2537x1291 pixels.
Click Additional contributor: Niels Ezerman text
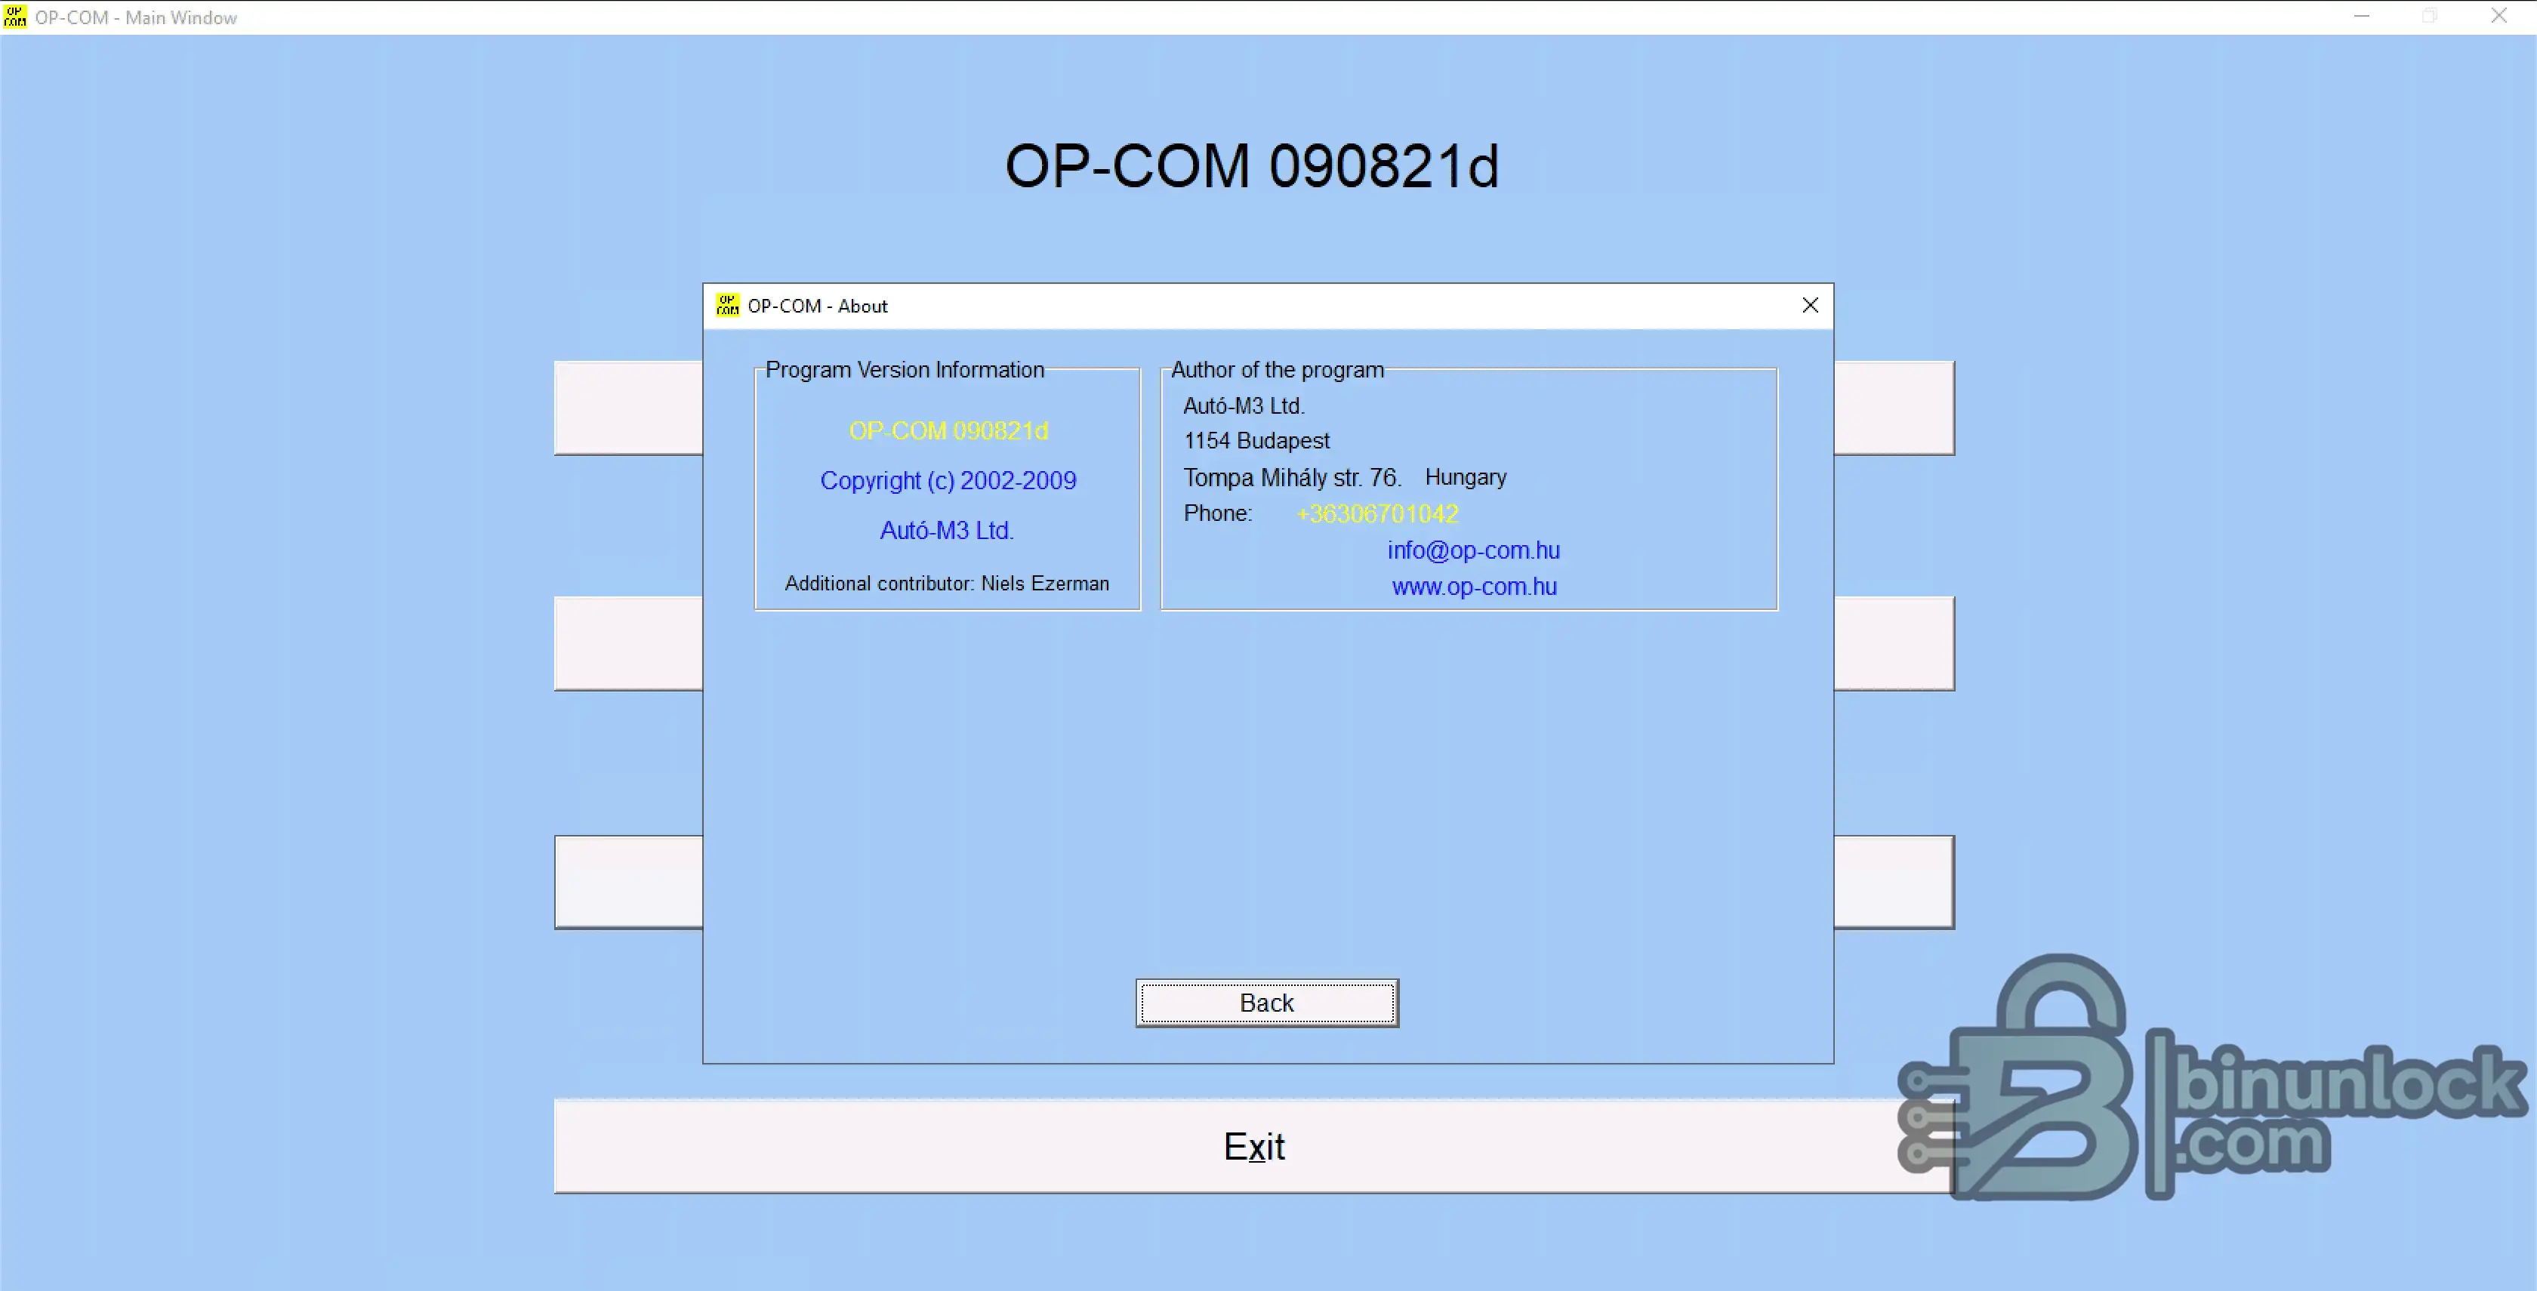coord(946,584)
